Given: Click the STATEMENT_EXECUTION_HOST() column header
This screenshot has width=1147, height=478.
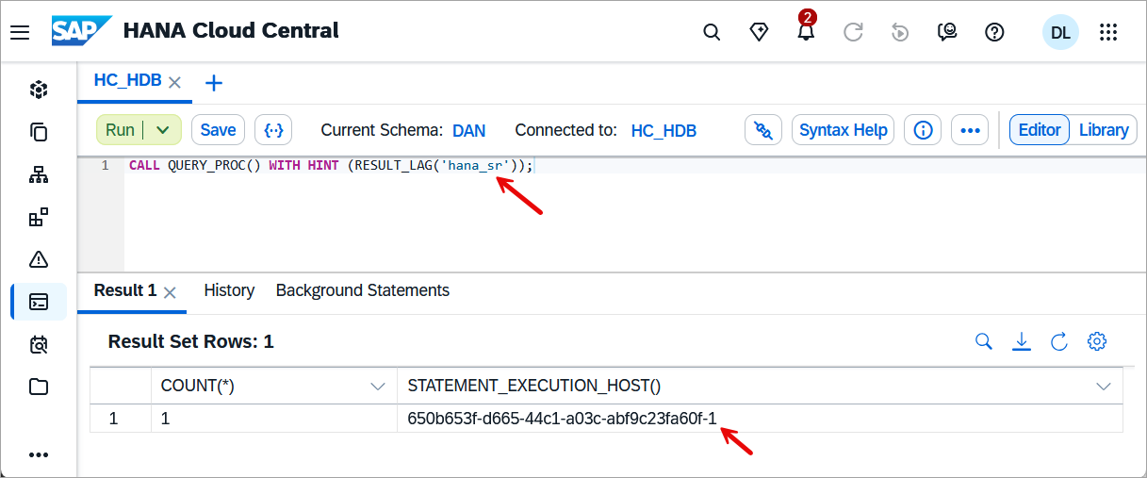Looking at the screenshot, I should [x=760, y=387].
